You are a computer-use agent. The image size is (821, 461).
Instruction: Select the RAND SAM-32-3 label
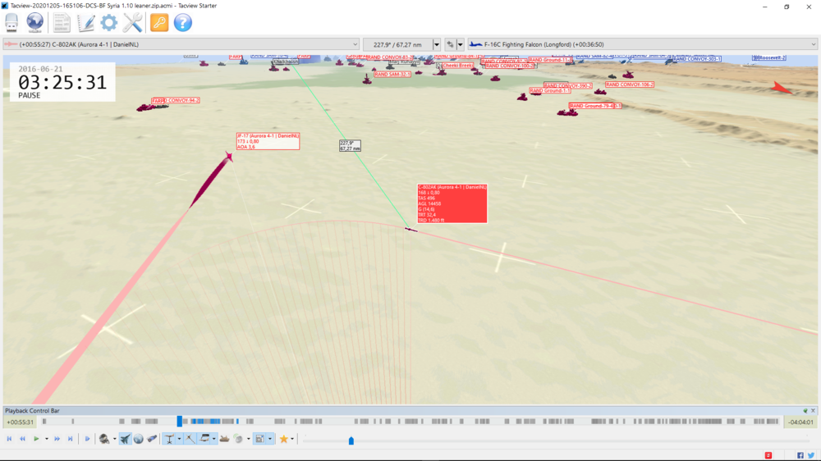click(x=392, y=75)
